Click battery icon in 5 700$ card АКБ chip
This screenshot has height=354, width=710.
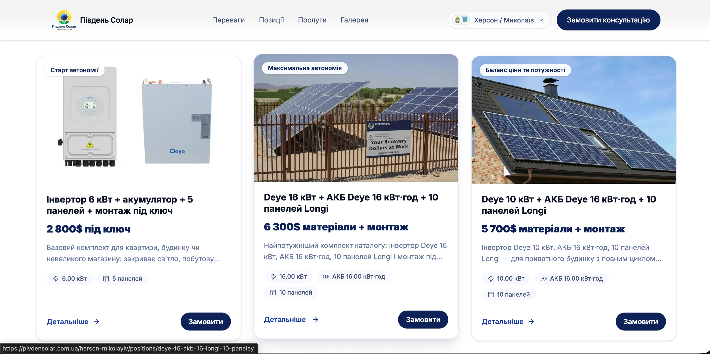click(x=544, y=278)
